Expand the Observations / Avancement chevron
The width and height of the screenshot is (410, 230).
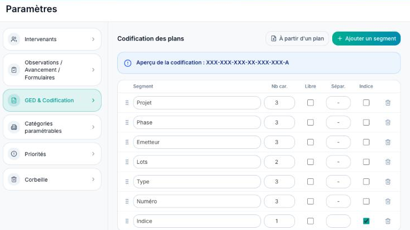pyautogui.click(x=93, y=70)
